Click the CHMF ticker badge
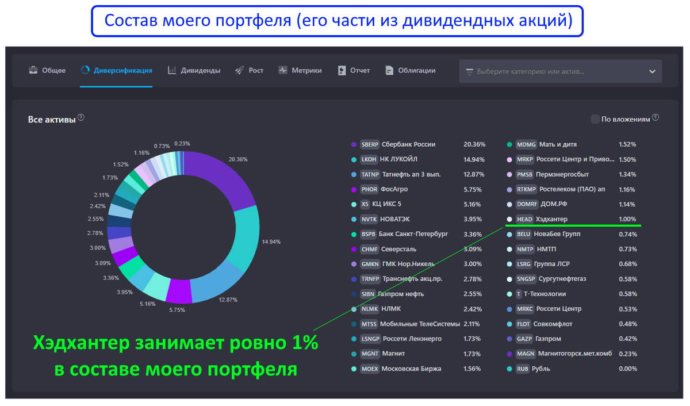Image resolution: width=690 pixels, height=406 pixels. [369, 249]
